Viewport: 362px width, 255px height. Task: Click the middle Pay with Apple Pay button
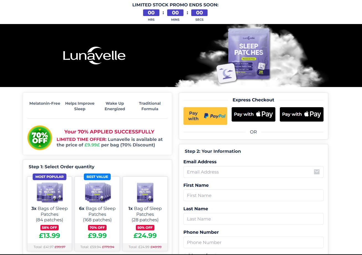click(x=253, y=114)
